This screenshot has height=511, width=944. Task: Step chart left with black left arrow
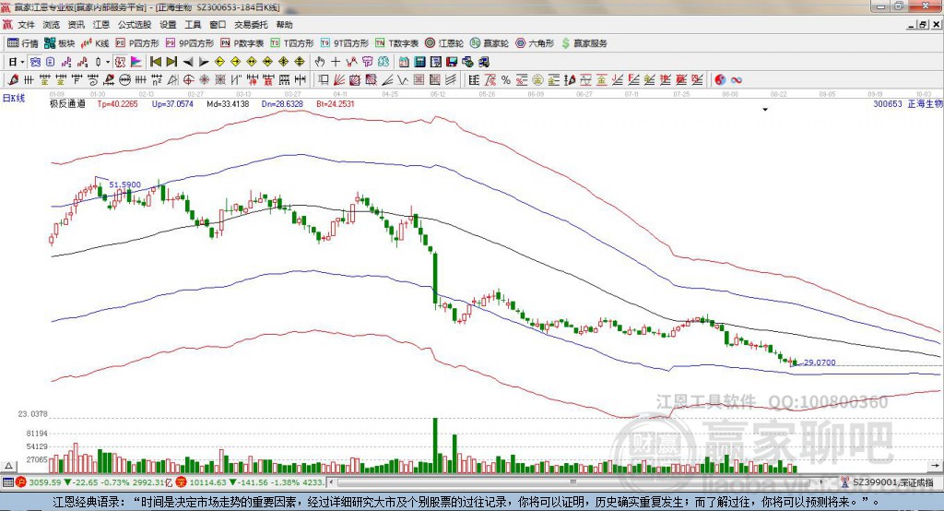(x=188, y=62)
